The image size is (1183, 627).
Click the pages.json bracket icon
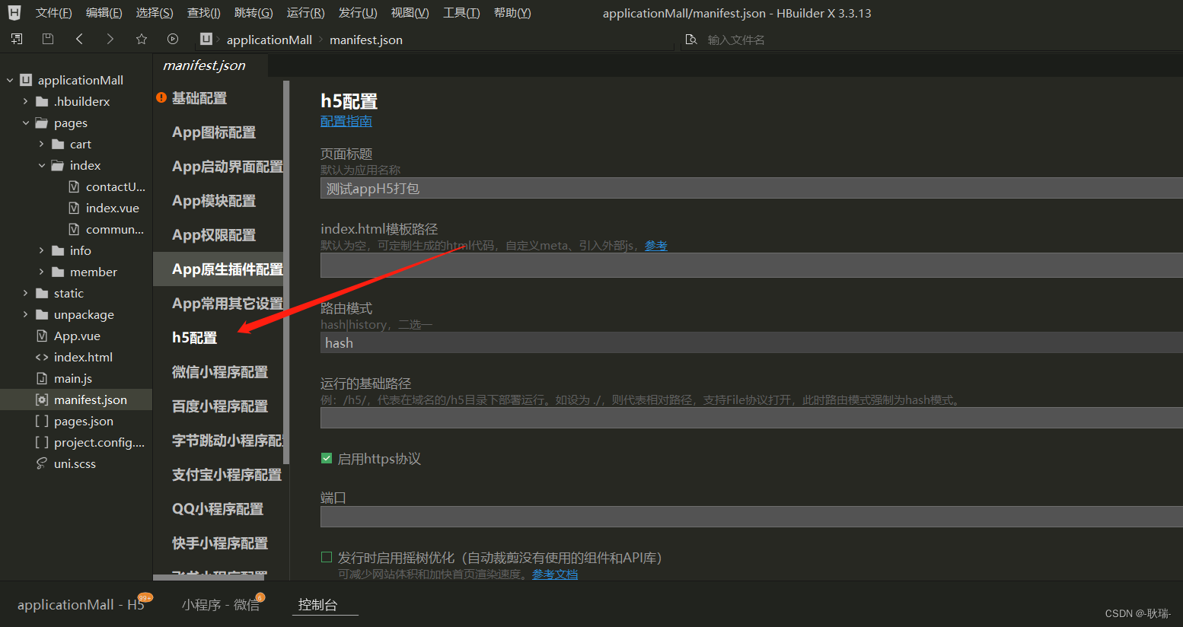(x=42, y=421)
